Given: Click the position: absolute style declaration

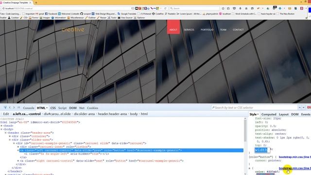Looking at the screenshot, I should coord(271,130).
